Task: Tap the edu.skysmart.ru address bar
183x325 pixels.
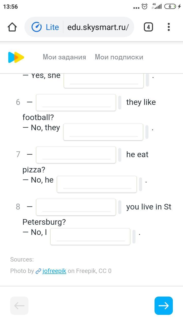Action: click(98, 27)
